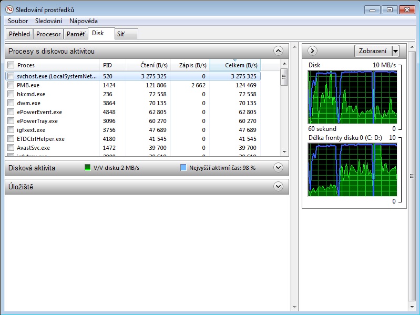Check the PMB.exe process checkbox
Viewport: 420px width, 315px height.
11,85
